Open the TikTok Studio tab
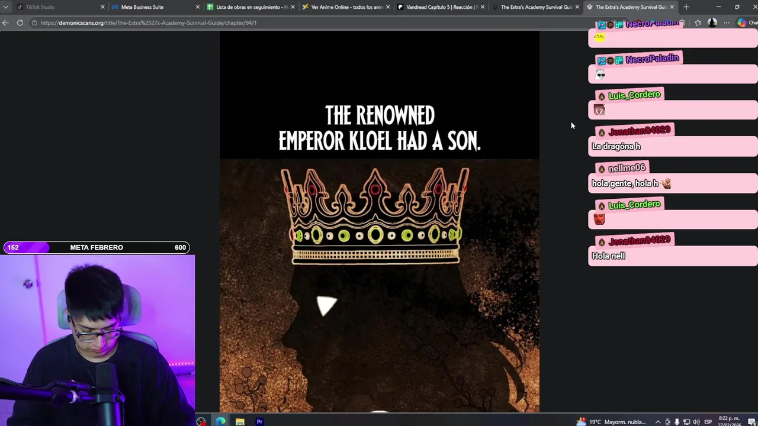 click(x=59, y=7)
